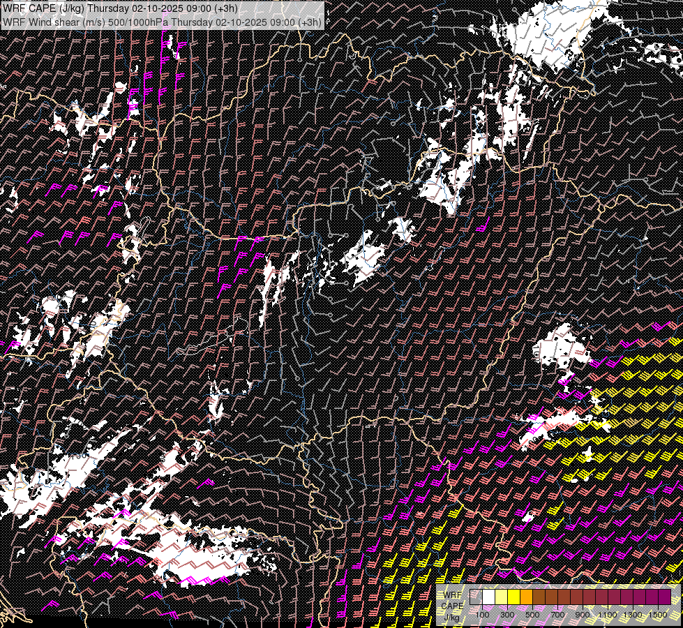Pick the orange swatch in the CAPE legend
683x628 pixels.
pyautogui.click(x=526, y=597)
